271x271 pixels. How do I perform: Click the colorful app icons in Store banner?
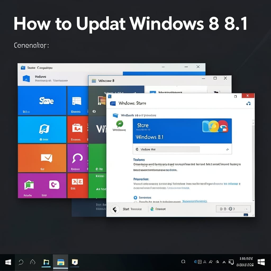point(215,126)
